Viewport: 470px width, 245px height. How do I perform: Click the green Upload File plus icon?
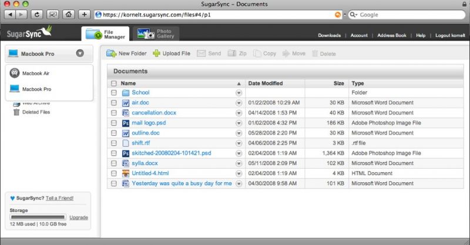click(x=156, y=53)
